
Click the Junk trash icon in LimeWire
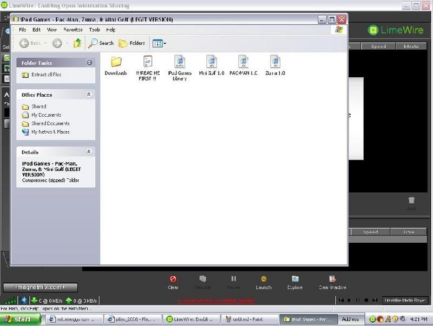(411, 203)
